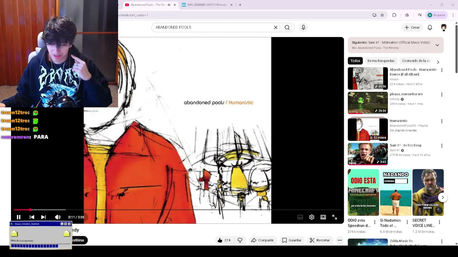Mute the video with the speaker icon
The height and width of the screenshot is (257, 458).
tap(58, 217)
